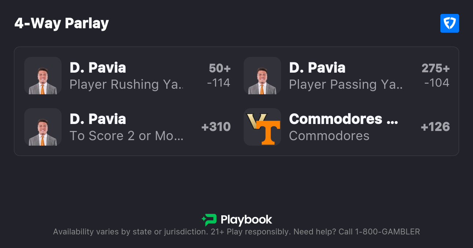
Task: Click the 4-Way Parlay heading
Action: (x=62, y=23)
